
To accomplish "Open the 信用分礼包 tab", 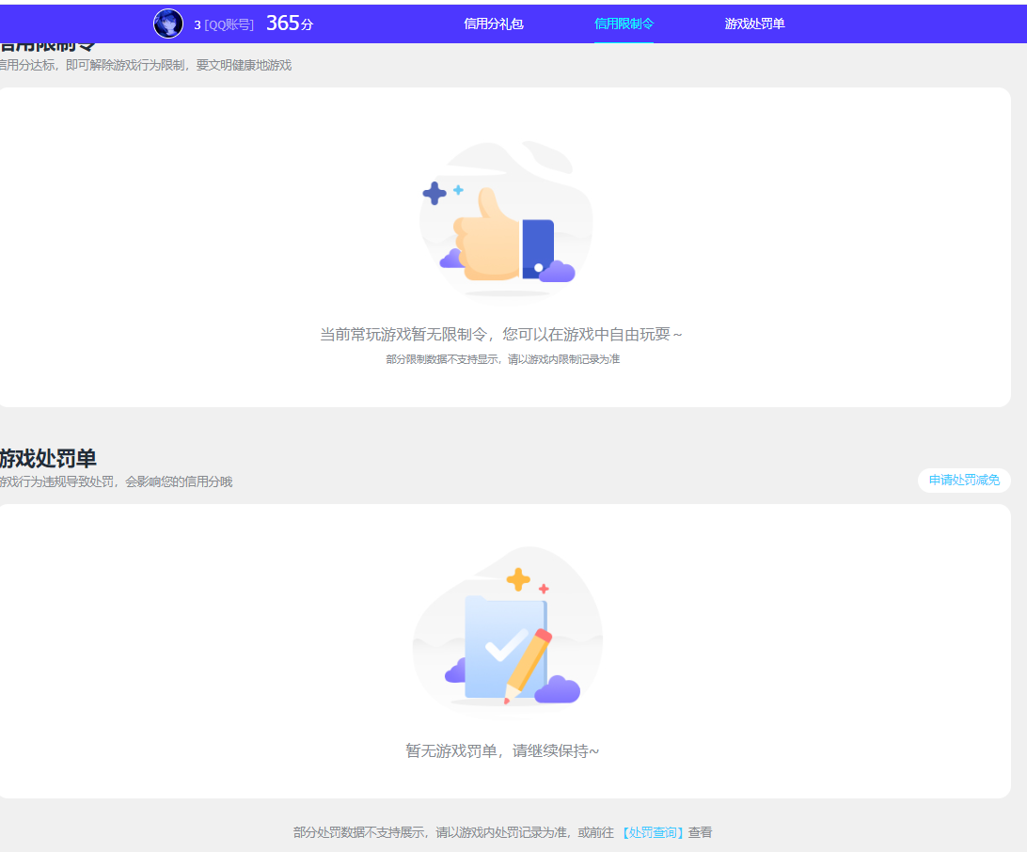I will 493,24.
